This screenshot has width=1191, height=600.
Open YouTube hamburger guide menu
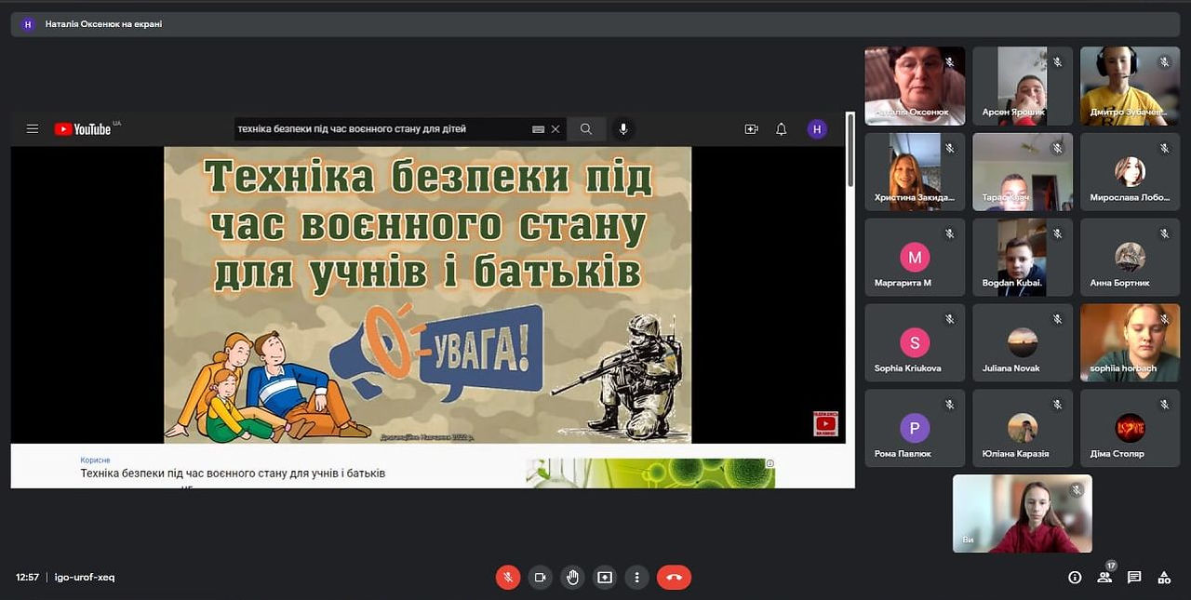(33, 129)
